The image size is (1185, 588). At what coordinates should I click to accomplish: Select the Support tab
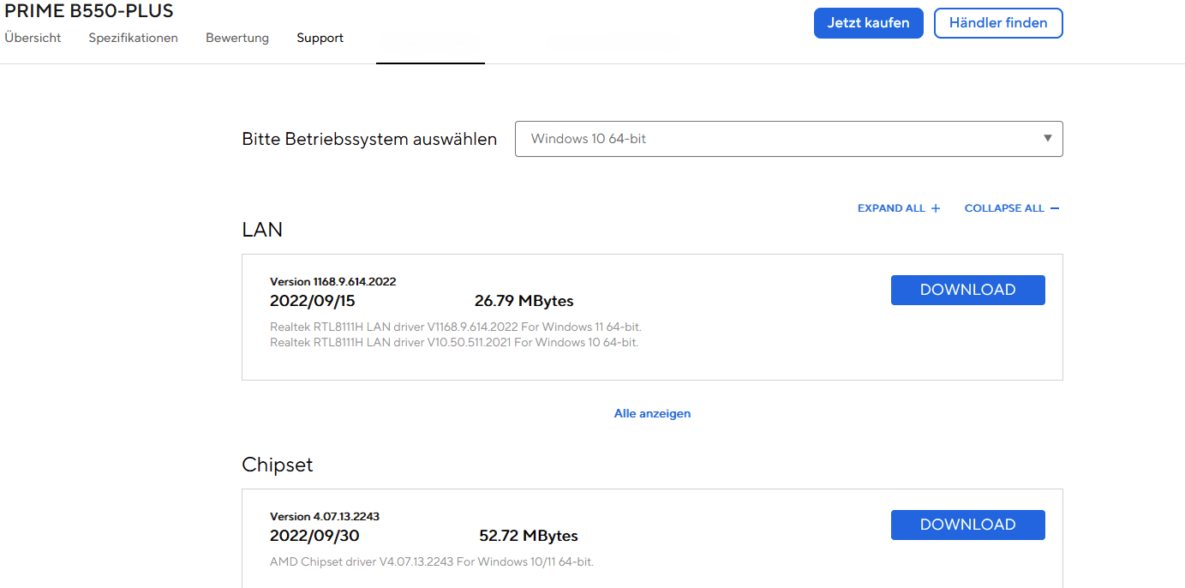pos(320,38)
